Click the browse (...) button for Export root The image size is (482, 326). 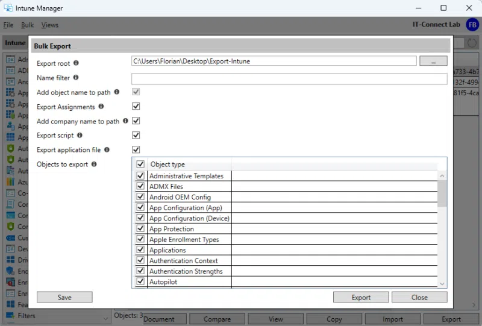tap(433, 61)
